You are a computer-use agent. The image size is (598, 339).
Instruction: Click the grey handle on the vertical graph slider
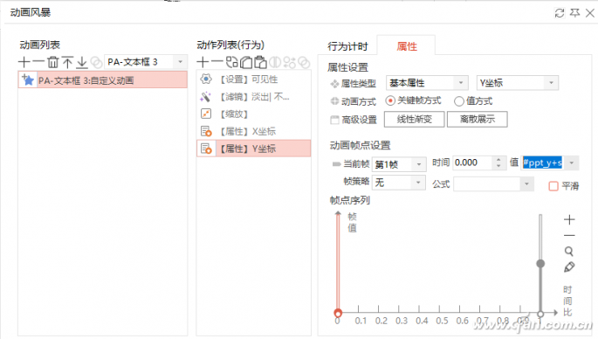[x=540, y=263]
